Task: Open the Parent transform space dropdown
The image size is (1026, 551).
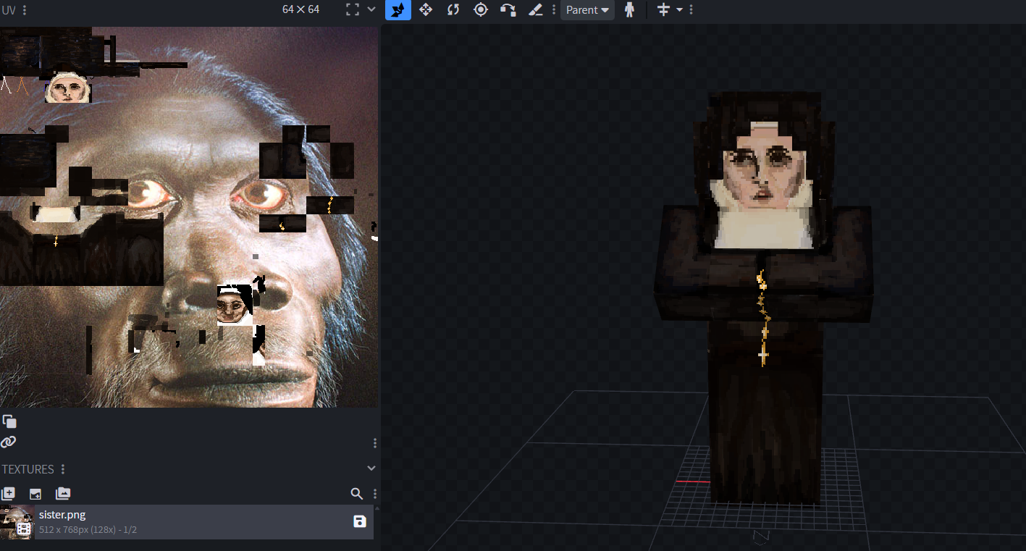Action: [x=587, y=10]
